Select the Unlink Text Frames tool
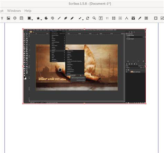Image resolution: width=164 pixels, height=153 pixels. point(120,18)
